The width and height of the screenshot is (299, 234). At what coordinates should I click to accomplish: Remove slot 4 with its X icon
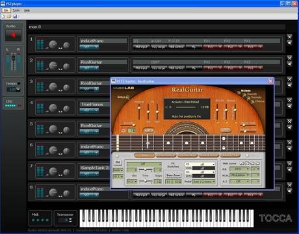point(289,100)
